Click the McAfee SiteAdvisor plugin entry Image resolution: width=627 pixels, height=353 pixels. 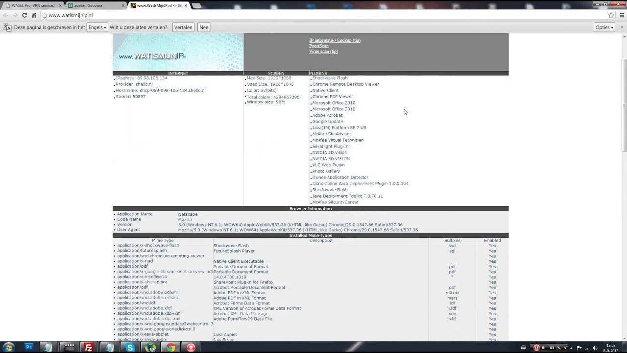(x=332, y=134)
